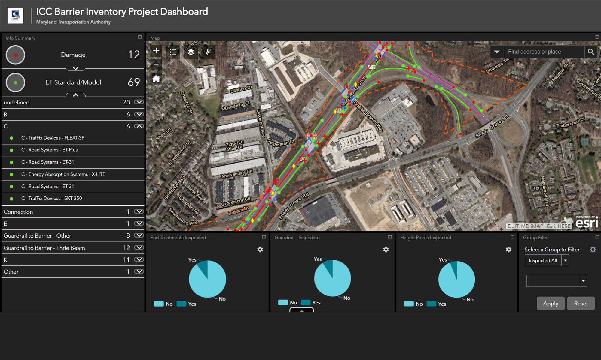The image size is (601, 360).
Task: Click the Apply group filter button
Action: point(551,303)
